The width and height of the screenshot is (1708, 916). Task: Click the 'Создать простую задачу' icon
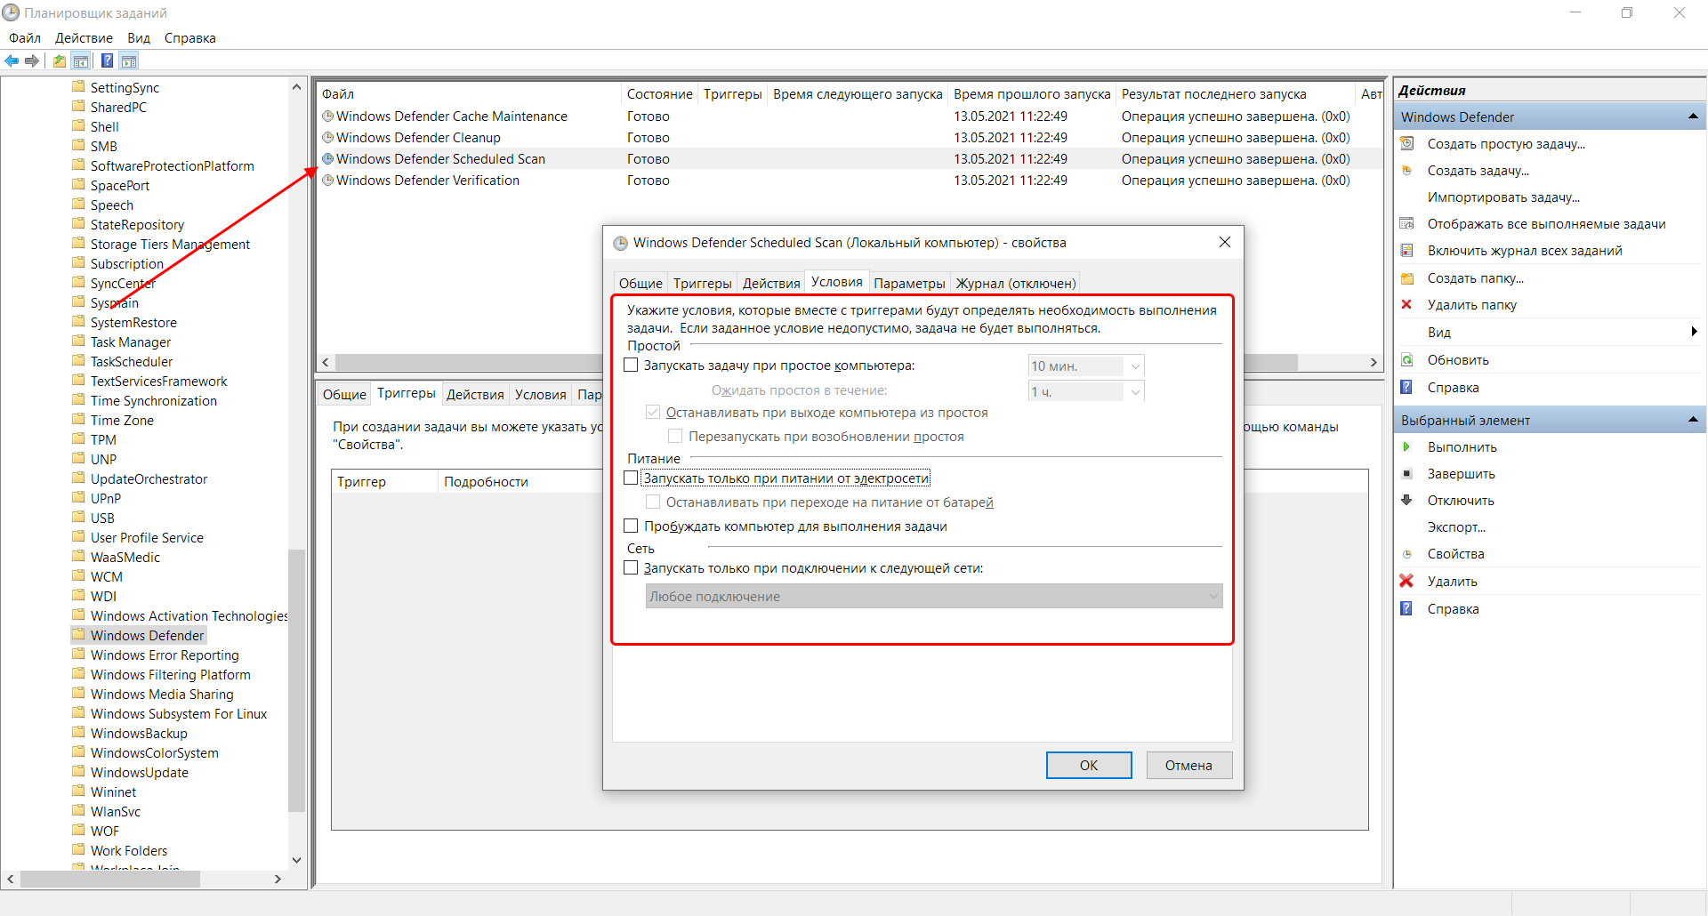pos(1407,143)
